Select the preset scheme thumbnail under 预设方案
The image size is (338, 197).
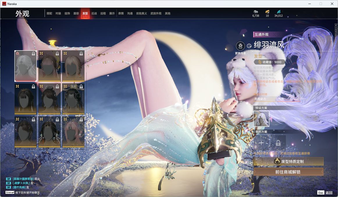tap(261, 119)
